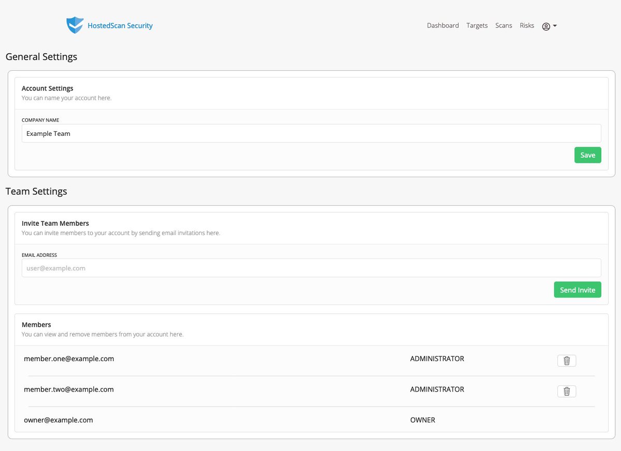
Task: Go to the Dashboard page
Action: coord(443,25)
